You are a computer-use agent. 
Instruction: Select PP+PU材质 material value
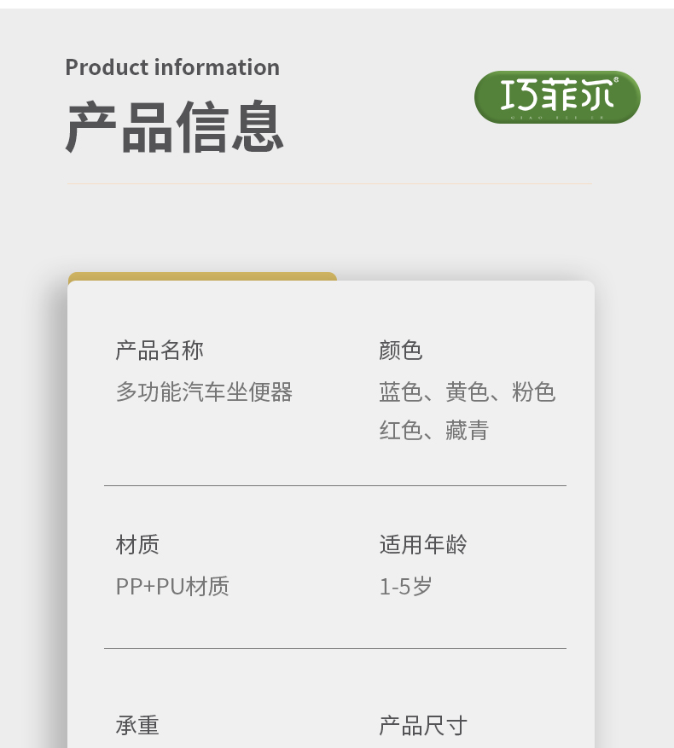tap(172, 586)
